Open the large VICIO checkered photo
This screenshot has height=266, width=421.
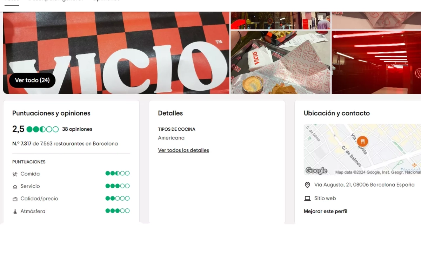pos(116,53)
